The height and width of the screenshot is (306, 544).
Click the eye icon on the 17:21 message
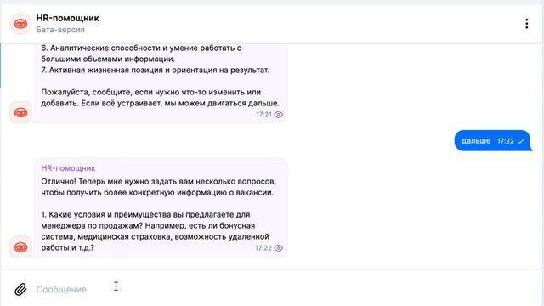279,115
